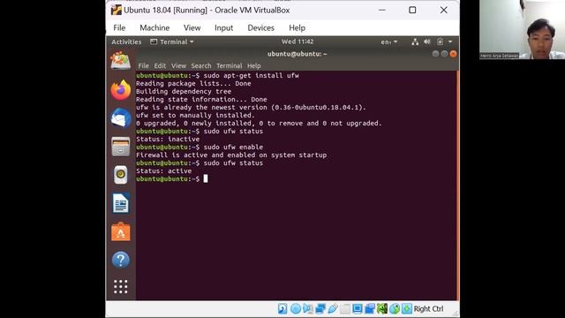
Task: Click the installer icon at top of dock
Action: point(121,61)
